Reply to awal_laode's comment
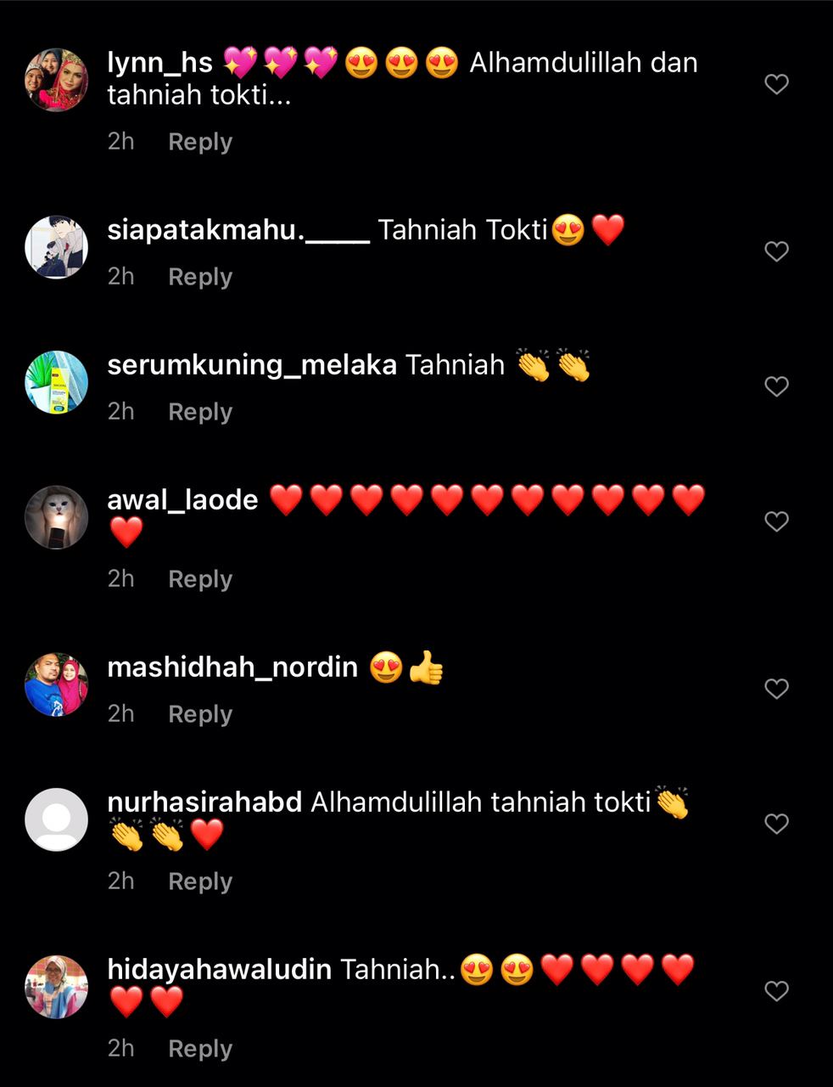This screenshot has width=833, height=1087. coord(200,579)
